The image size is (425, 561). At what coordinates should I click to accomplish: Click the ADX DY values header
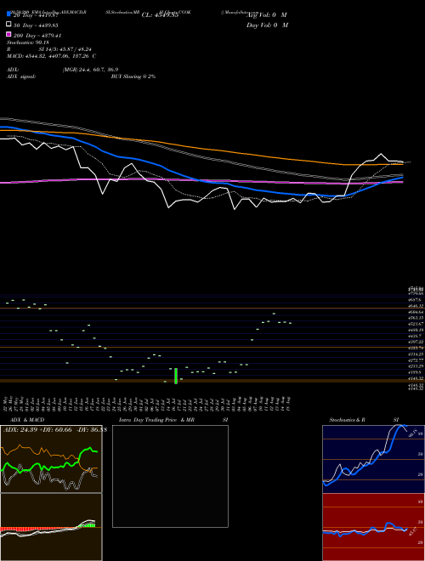click(x=55, y=429)
